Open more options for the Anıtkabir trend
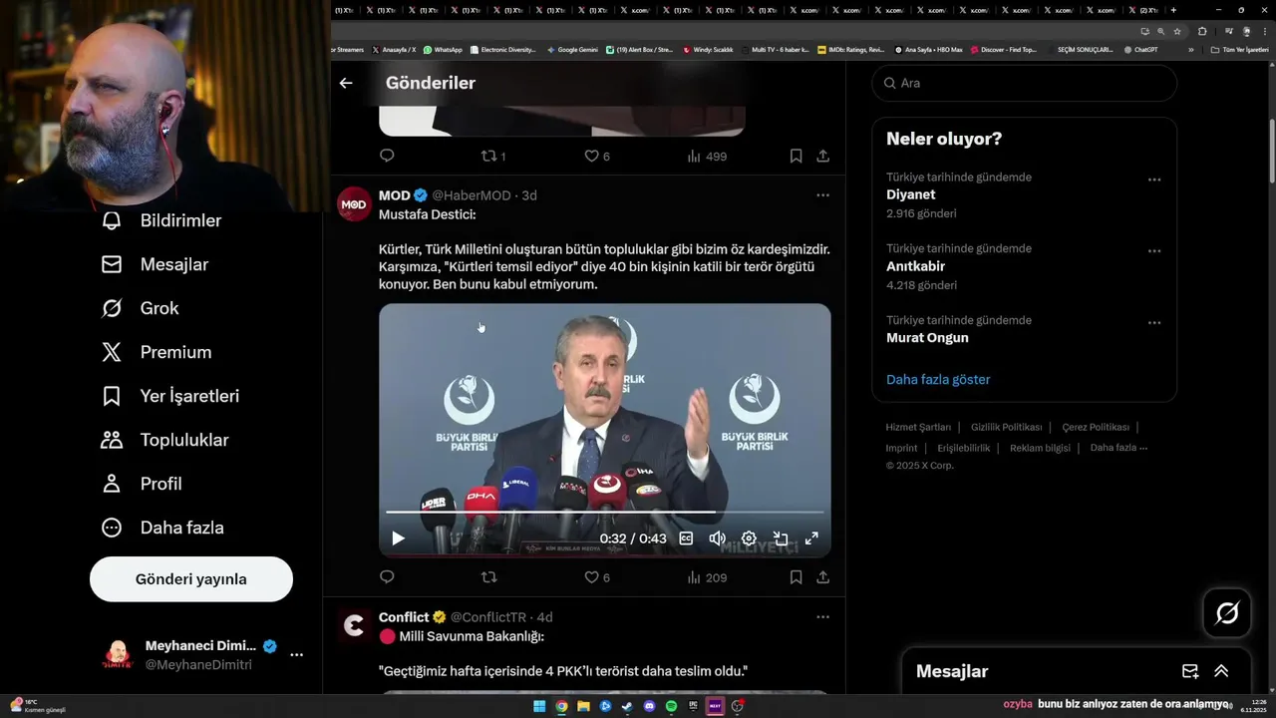Viewport: 1276px width, 718px height. click(x=1153, y=251)
